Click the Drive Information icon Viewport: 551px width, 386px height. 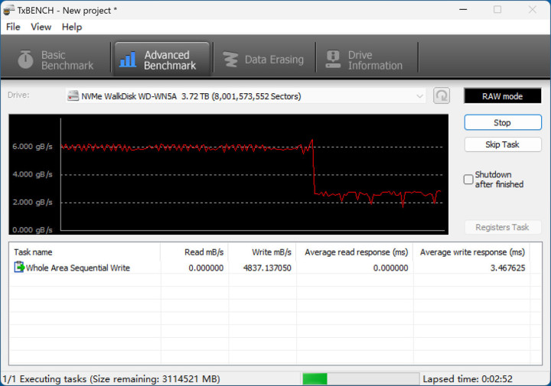(x=333, y=60)
